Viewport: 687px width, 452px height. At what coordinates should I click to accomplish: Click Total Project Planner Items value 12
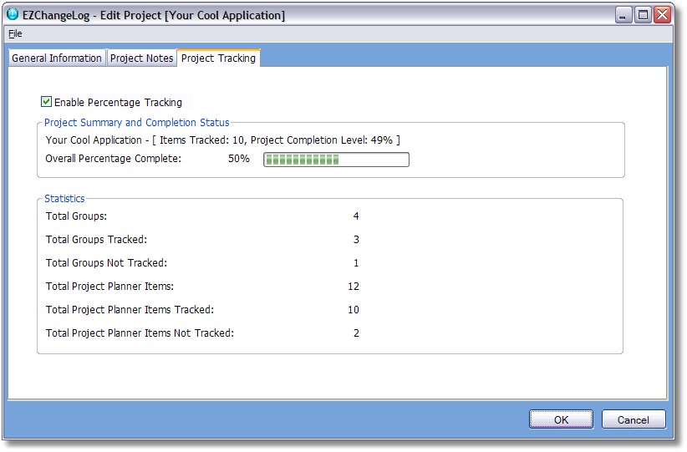point(354,287)
